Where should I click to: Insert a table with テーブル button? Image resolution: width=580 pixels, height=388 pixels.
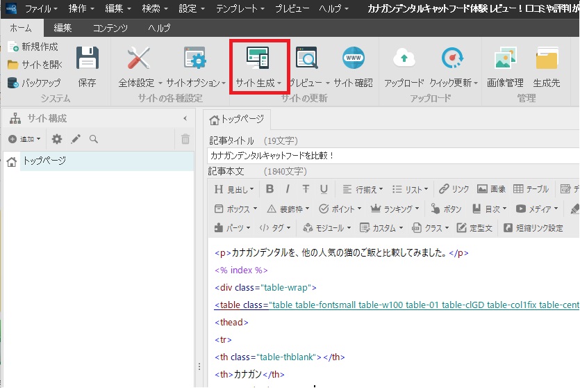531,189
